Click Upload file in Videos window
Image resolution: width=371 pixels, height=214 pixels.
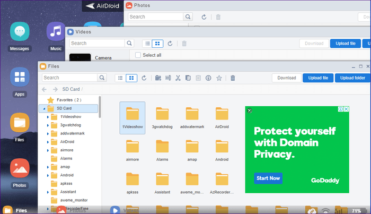(x=346, y=44)
